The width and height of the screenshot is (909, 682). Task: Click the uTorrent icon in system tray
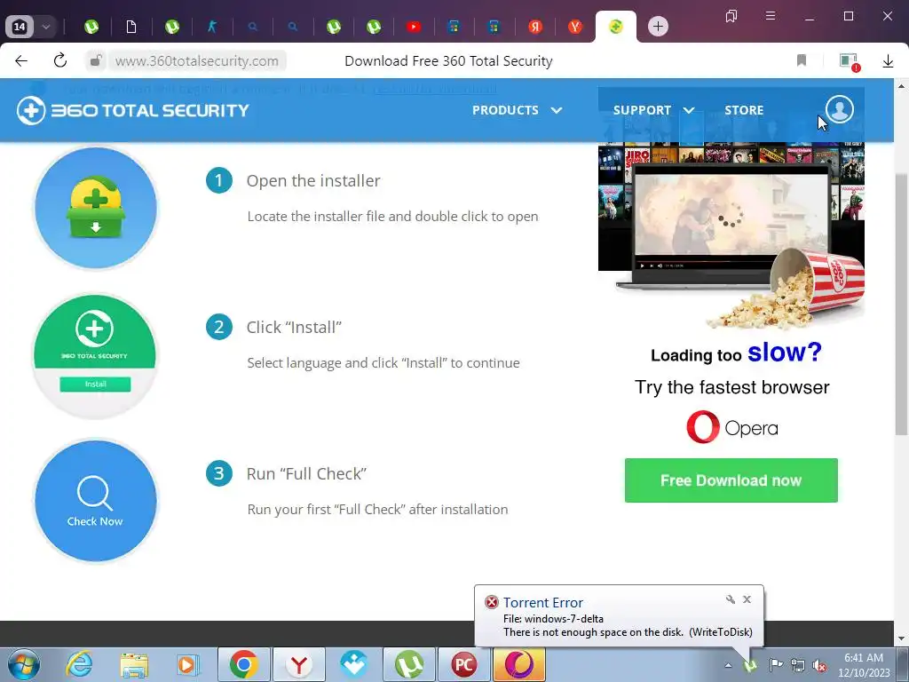(x=751, y=665)
